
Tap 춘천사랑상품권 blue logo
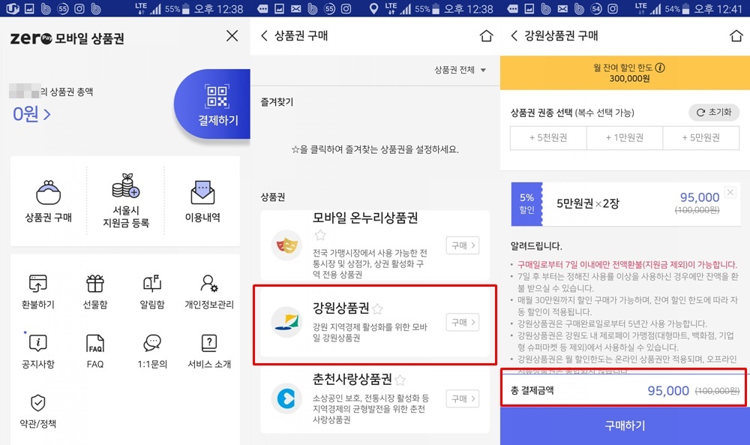pos(286,398)
